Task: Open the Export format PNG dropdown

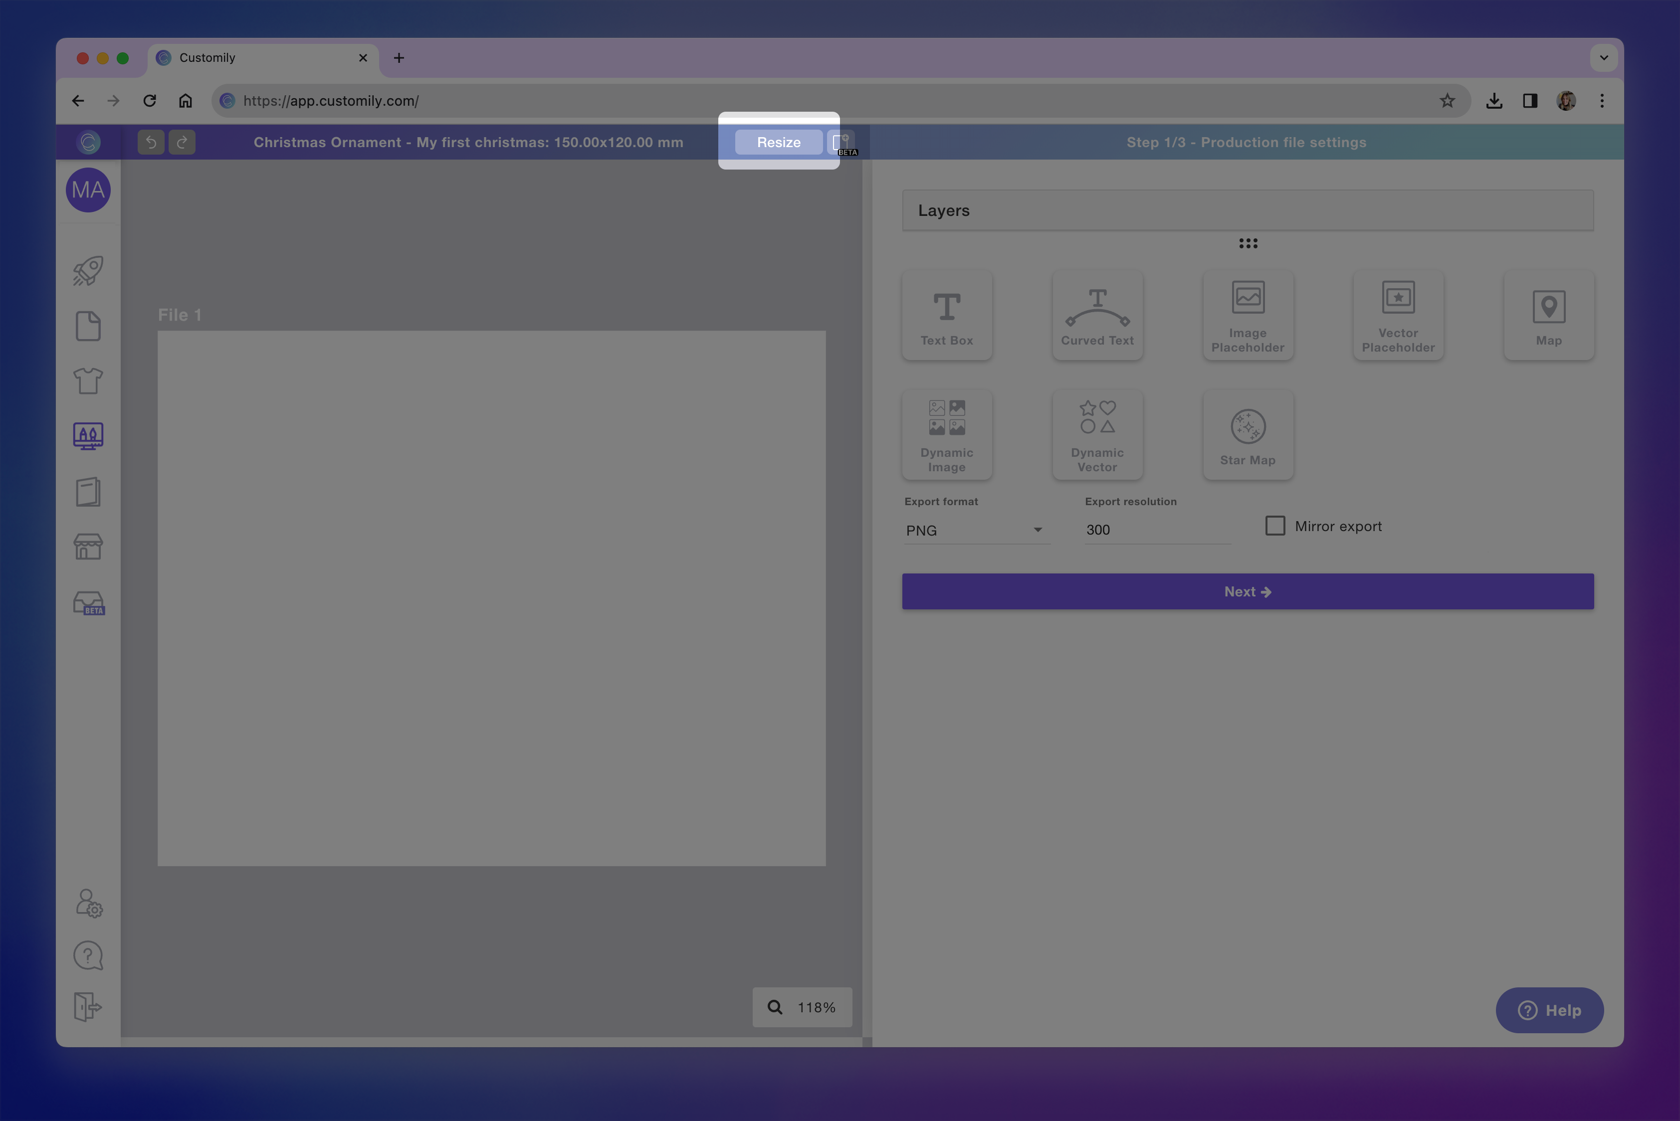Action: click(x=976, y=530)
